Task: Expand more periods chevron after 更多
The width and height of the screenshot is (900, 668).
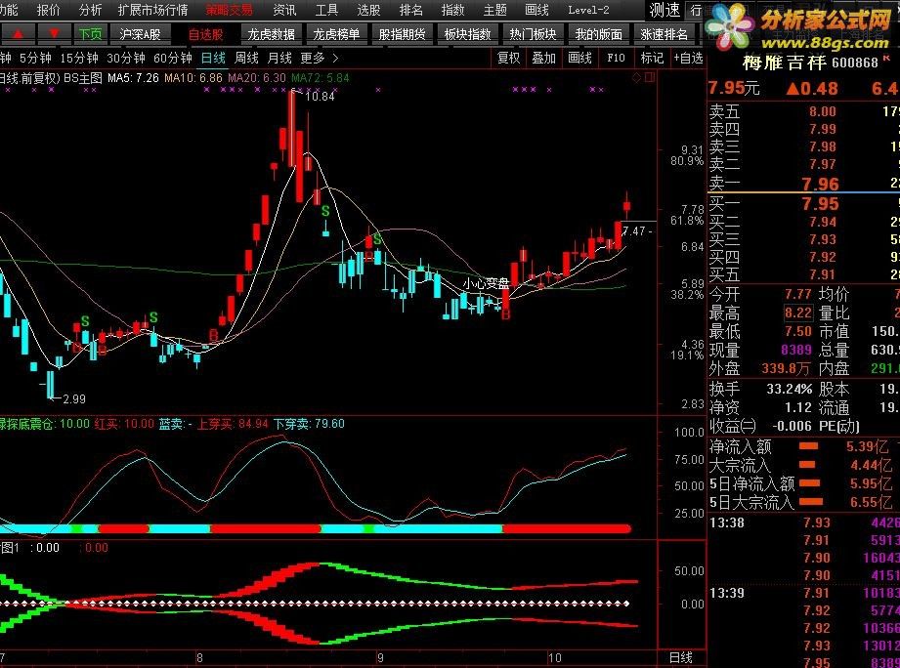Action: point(336,58)
